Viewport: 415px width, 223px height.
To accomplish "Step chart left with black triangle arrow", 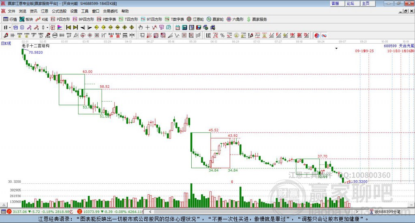I will pyautogui.click(x=83, y=28).
